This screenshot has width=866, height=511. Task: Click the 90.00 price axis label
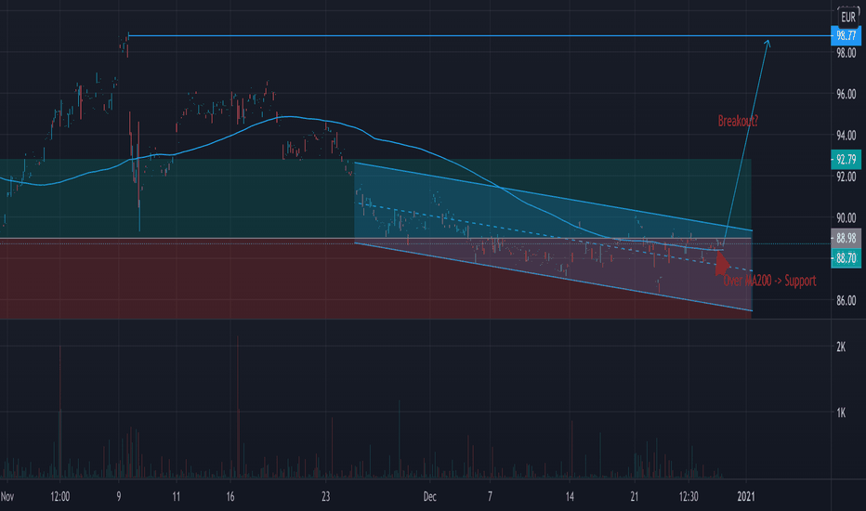coord(846,217)
